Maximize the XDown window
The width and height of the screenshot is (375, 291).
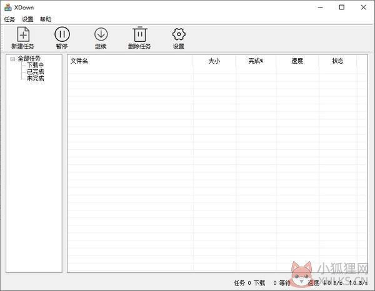tap(342, 7)
